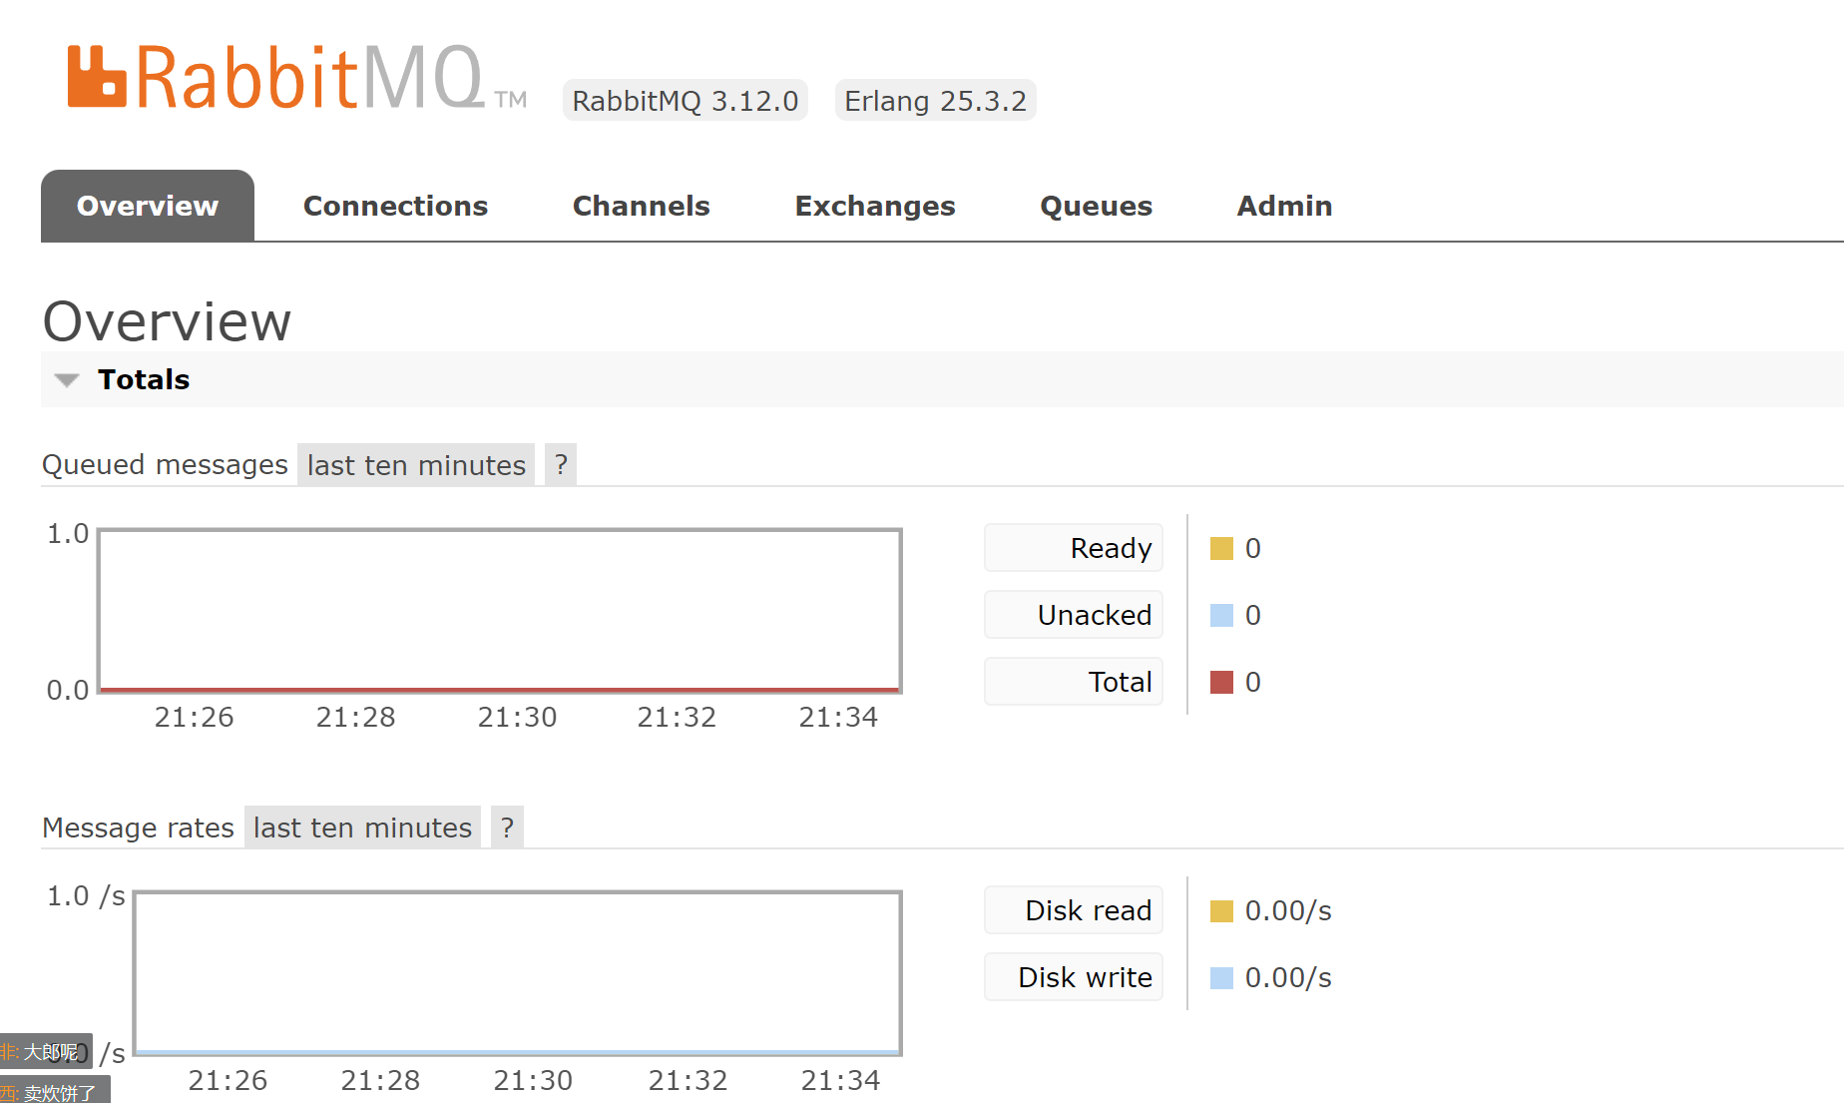Open help for Queued messages
Viewport: 1844px width, 1103px height.
point(561,465)
